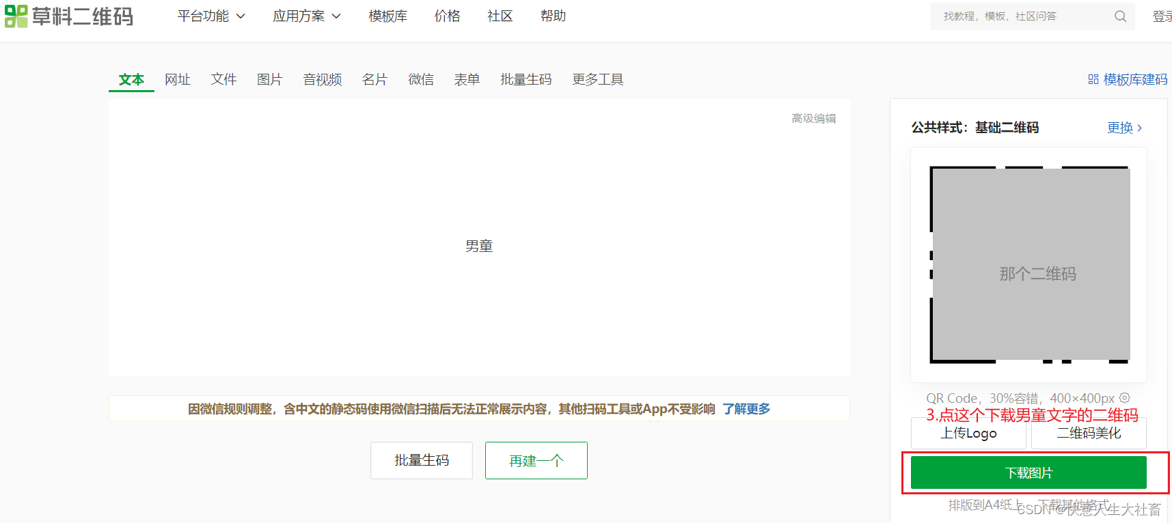Open the 模板库 menu item
This screenshot has width=1172, height=523.
tap(387, 16)
